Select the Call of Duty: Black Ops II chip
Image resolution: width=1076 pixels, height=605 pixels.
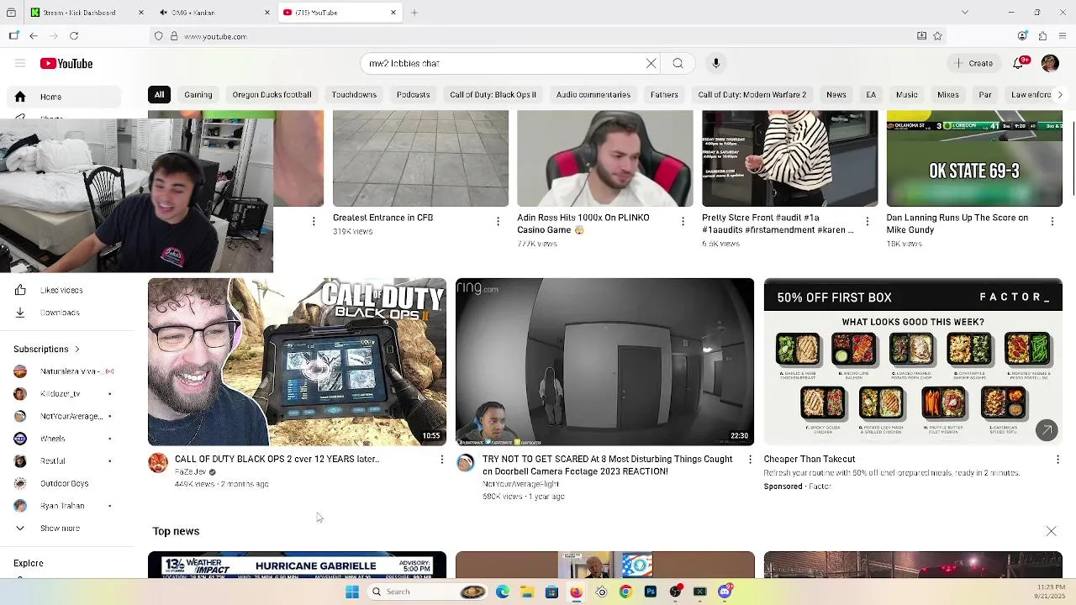pyautogui.click(x=493, y=95)
